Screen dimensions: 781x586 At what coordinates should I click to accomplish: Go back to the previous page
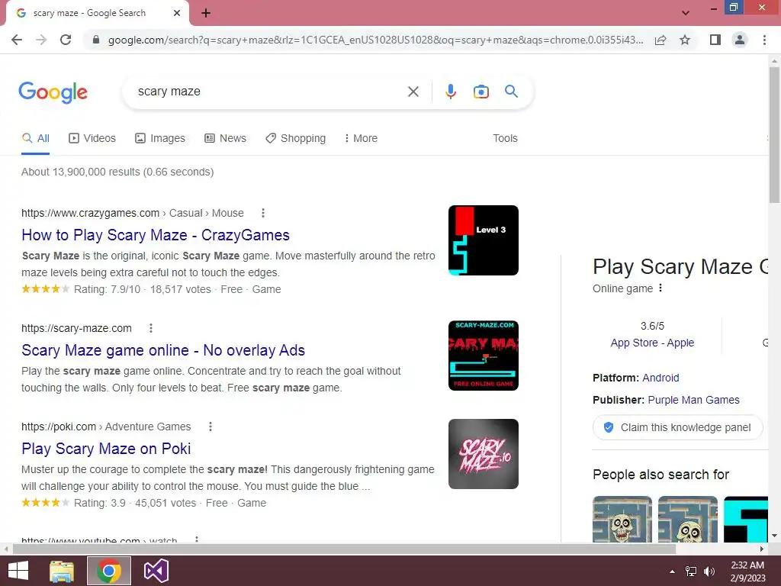(x=17, y=40)
